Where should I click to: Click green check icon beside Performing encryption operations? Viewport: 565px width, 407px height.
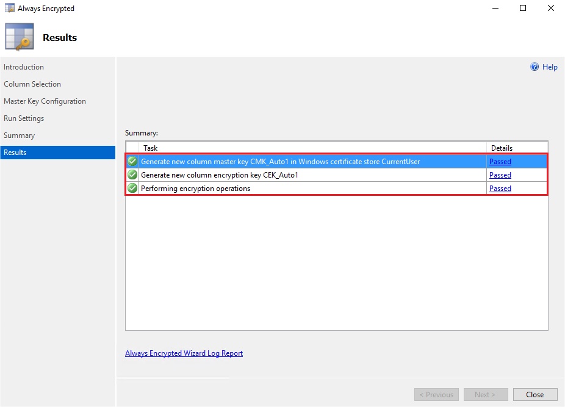132,188
